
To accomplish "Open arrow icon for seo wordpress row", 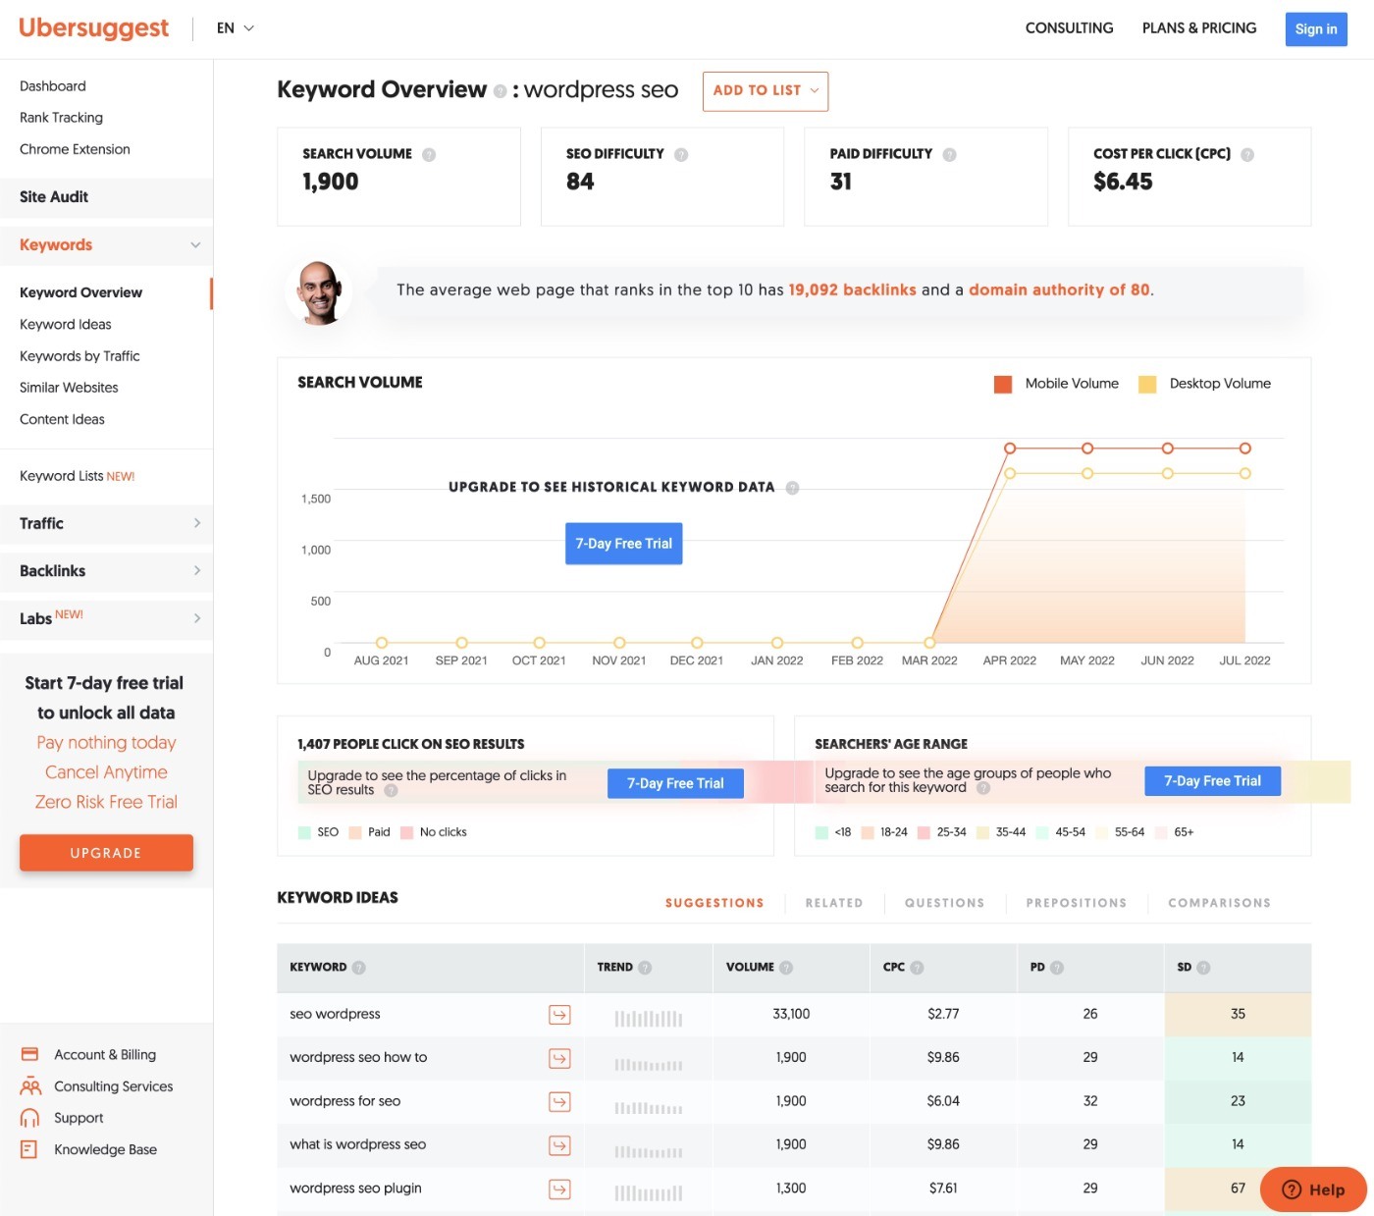I will tap(559, 1015).
